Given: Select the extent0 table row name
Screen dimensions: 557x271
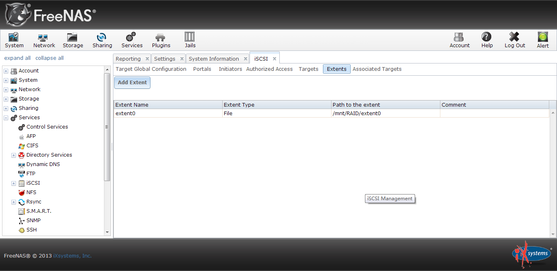Looking at the screenshot, I should coord(126,114).
